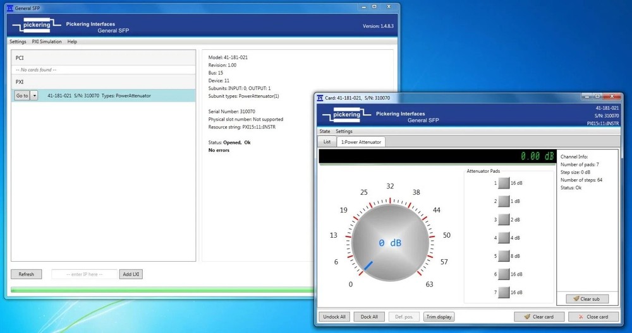The width and height of the screenshot is (632, 333).
Task: Click Number of pads: 7 text
Action: (580, 165)
